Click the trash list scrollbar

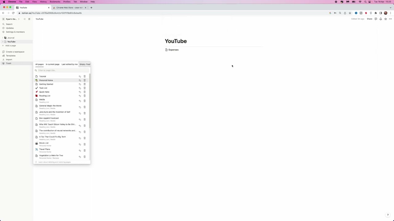(90, 101)
